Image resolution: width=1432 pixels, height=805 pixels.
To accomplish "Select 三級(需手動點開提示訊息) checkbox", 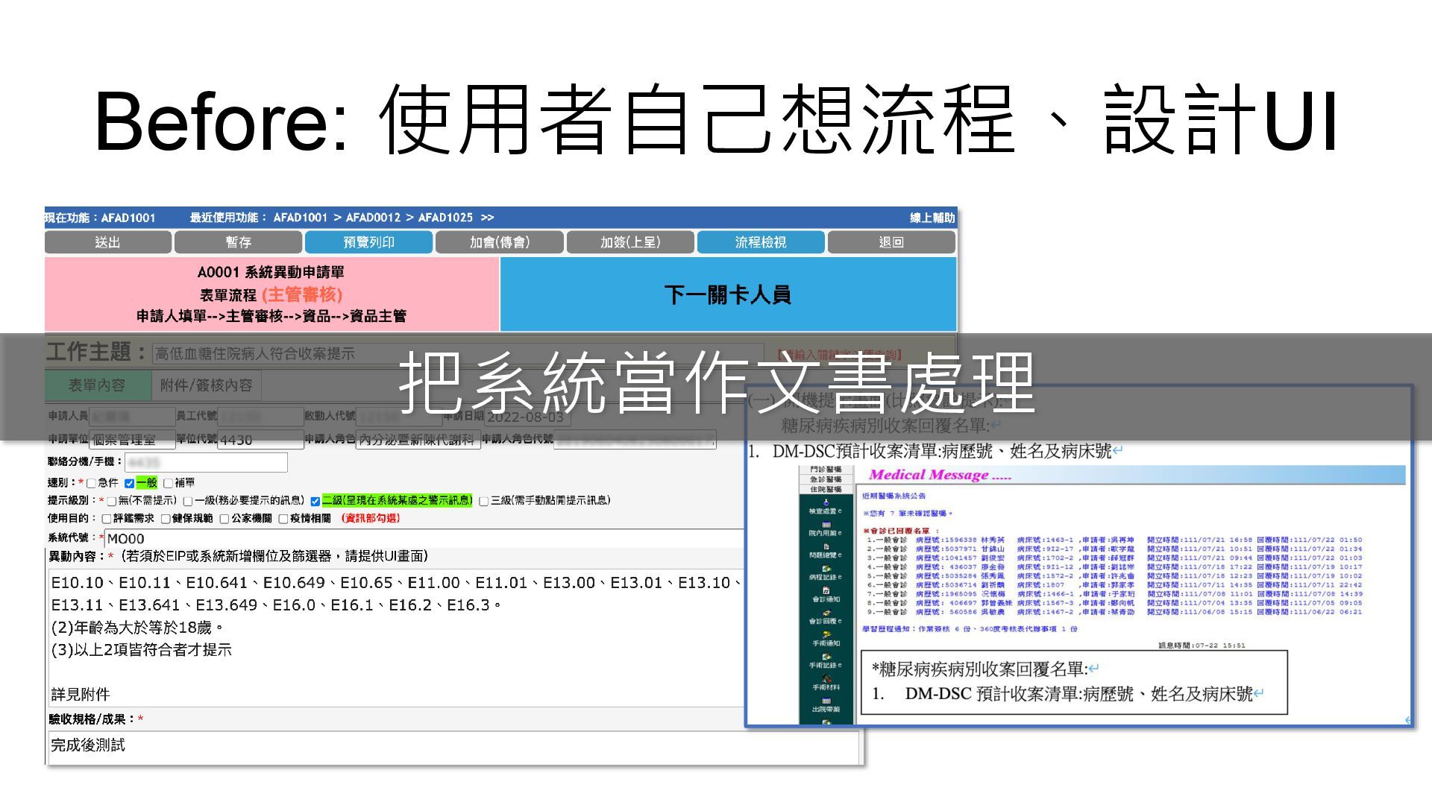I will [484, 501].
